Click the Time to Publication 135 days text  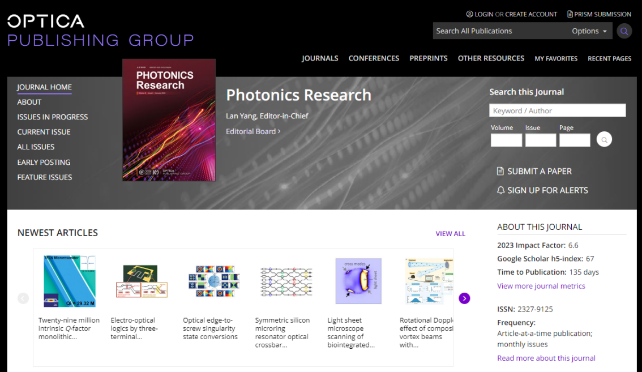(x=548, y=272)
